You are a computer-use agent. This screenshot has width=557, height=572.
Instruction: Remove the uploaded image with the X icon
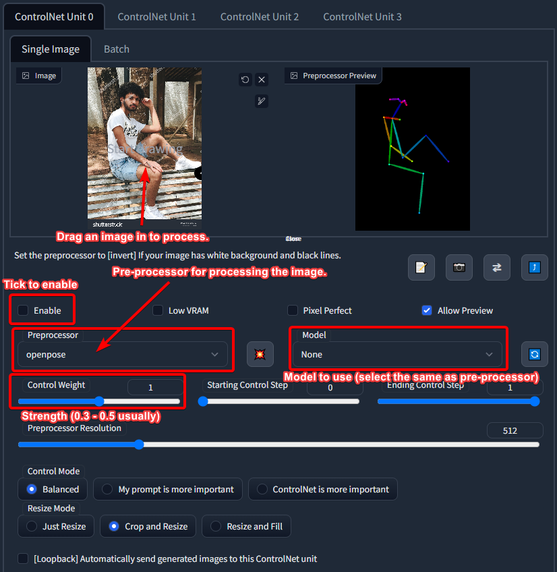click(x=262, y=80)
